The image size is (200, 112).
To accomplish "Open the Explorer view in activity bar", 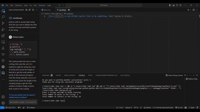I will pyautogui.click(x=3, y=11).
